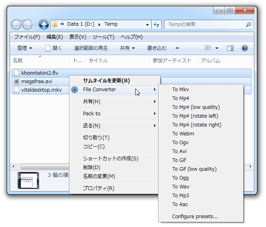Open プロパティ(R) from context menu
266x227 pixels.
click(x=114, y=188)
